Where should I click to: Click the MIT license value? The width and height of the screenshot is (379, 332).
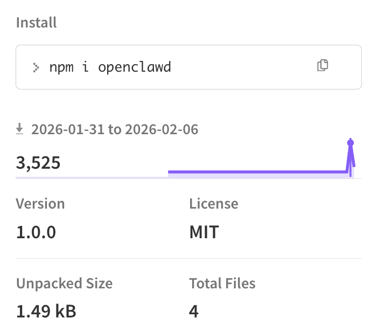(204, 232)
